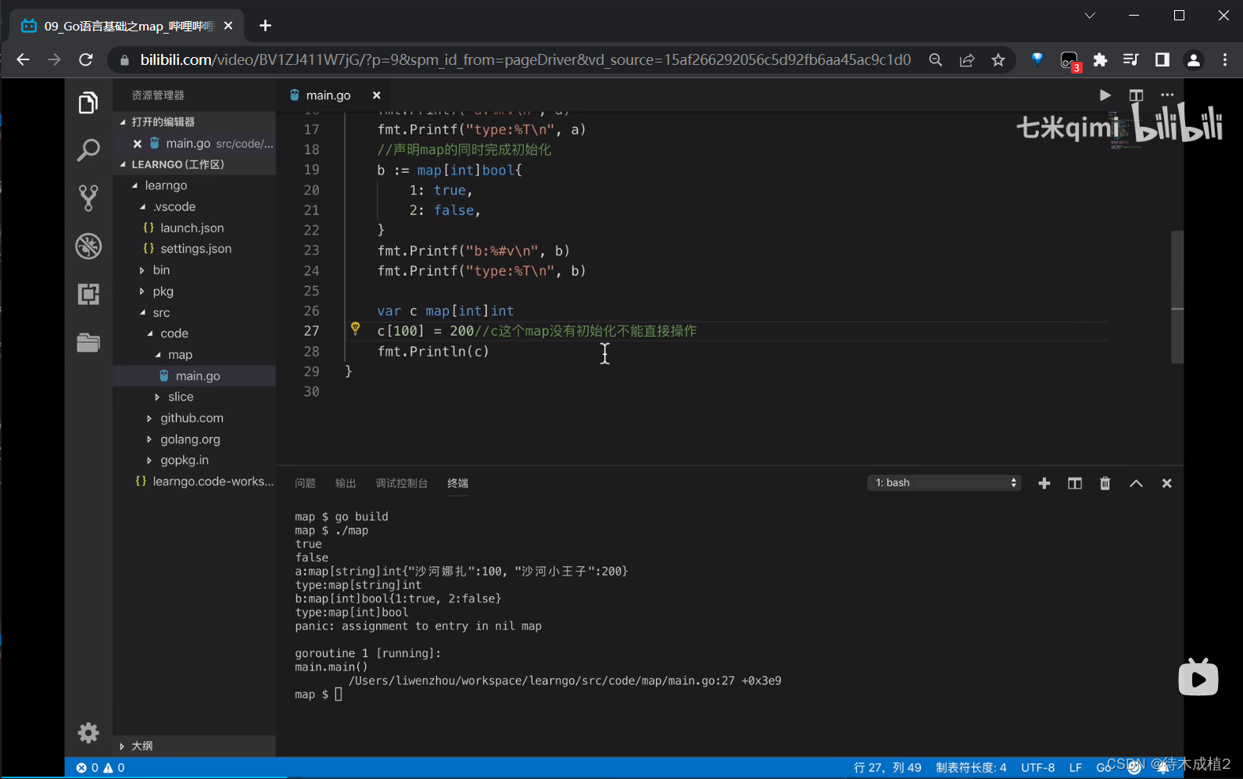Split the editor with the split icon
Screen dimensions: 1243x779
(x=1136, y=95)
